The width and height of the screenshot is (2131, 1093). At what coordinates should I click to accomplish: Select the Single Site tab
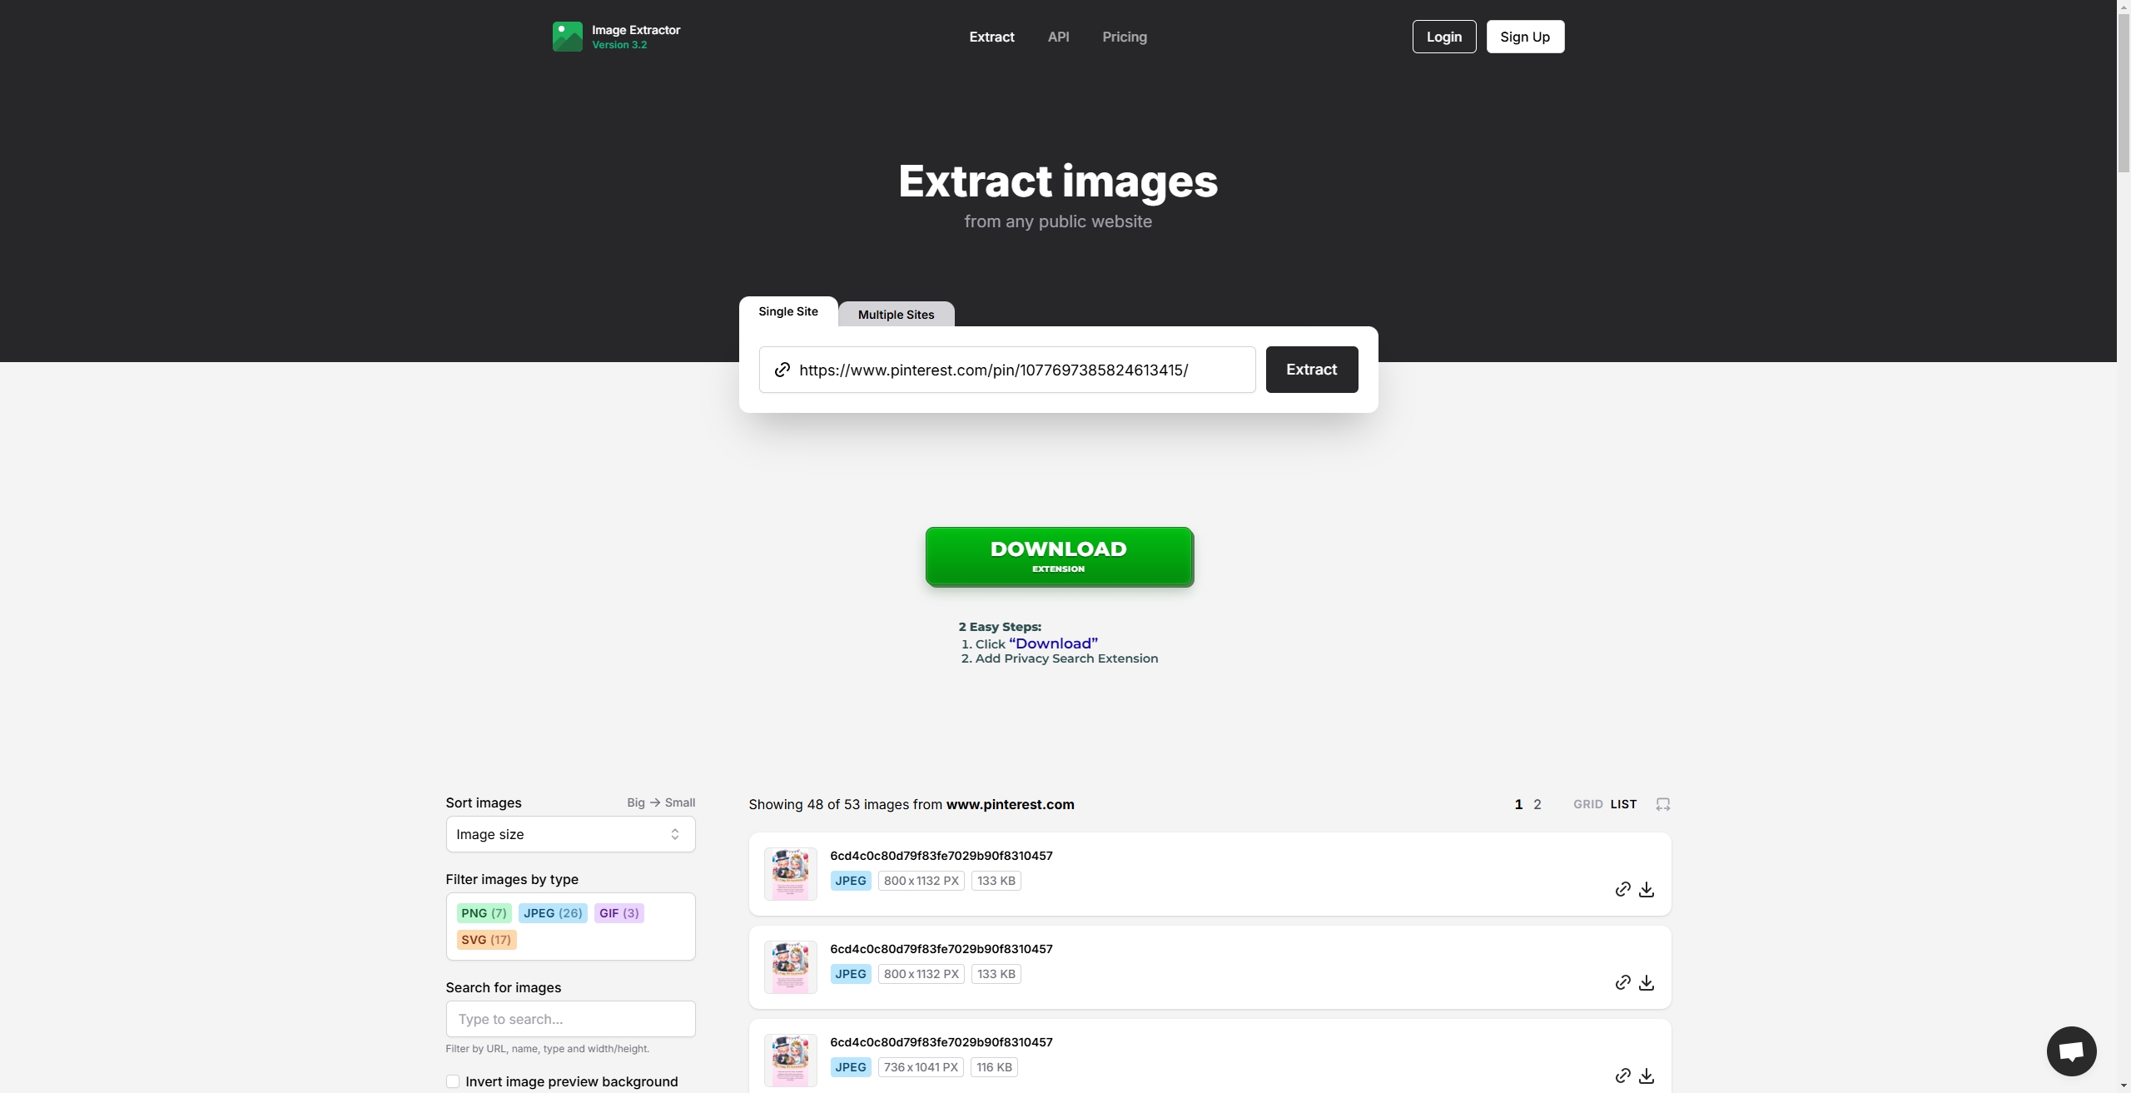tap(788, 311)
